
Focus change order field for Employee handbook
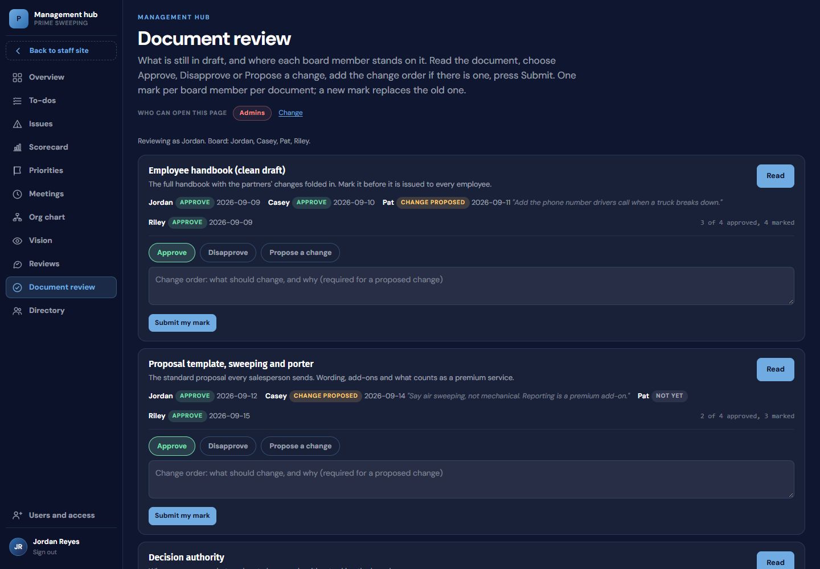click(x=471, y=286)
